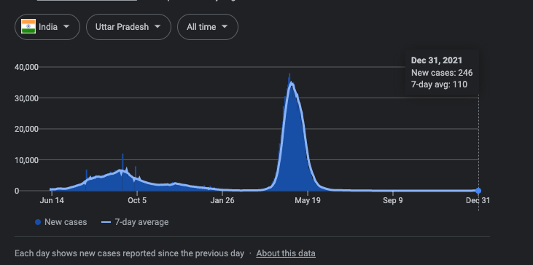The height and width of the screenshot is (265, 533).
Task: Open the Uttar Pradesh region dropdown
Action: click(x=128, y=27)
